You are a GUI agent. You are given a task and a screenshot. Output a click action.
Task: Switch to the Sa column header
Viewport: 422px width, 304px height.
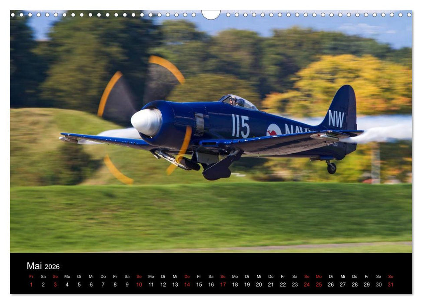(43, 276)
